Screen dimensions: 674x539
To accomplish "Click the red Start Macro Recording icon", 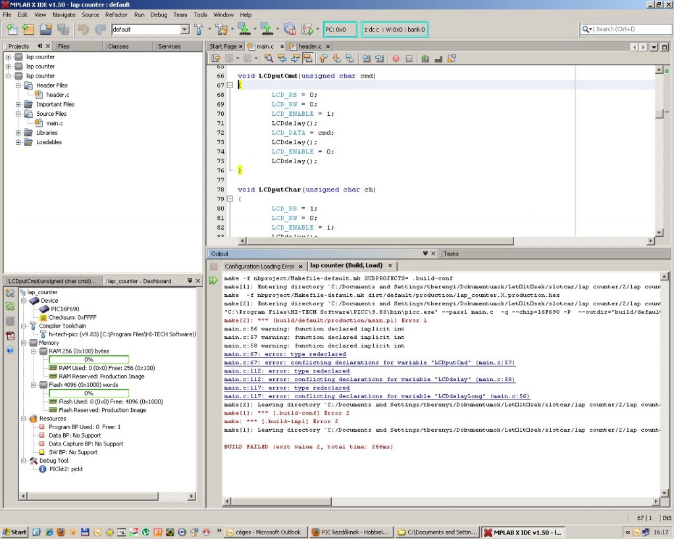I will point(396,58).
